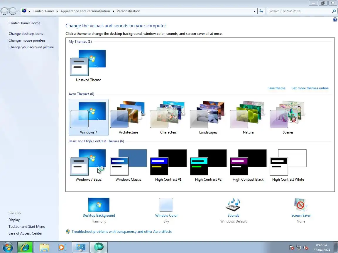This screenshot has width=338, height=253.
Task: Click the Window Color label link
Action: [x=166, y=215]
